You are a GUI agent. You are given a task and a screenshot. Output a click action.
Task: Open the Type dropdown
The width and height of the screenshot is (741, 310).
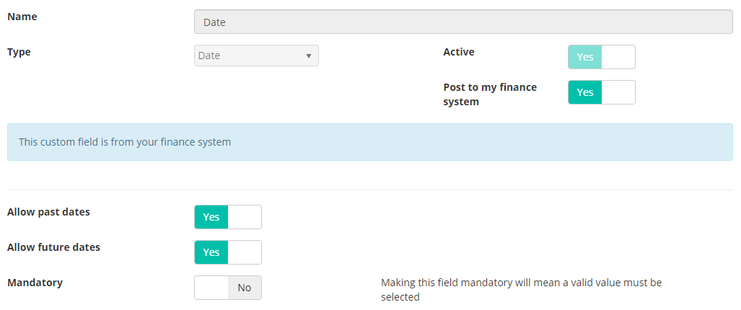pos(256,56)
